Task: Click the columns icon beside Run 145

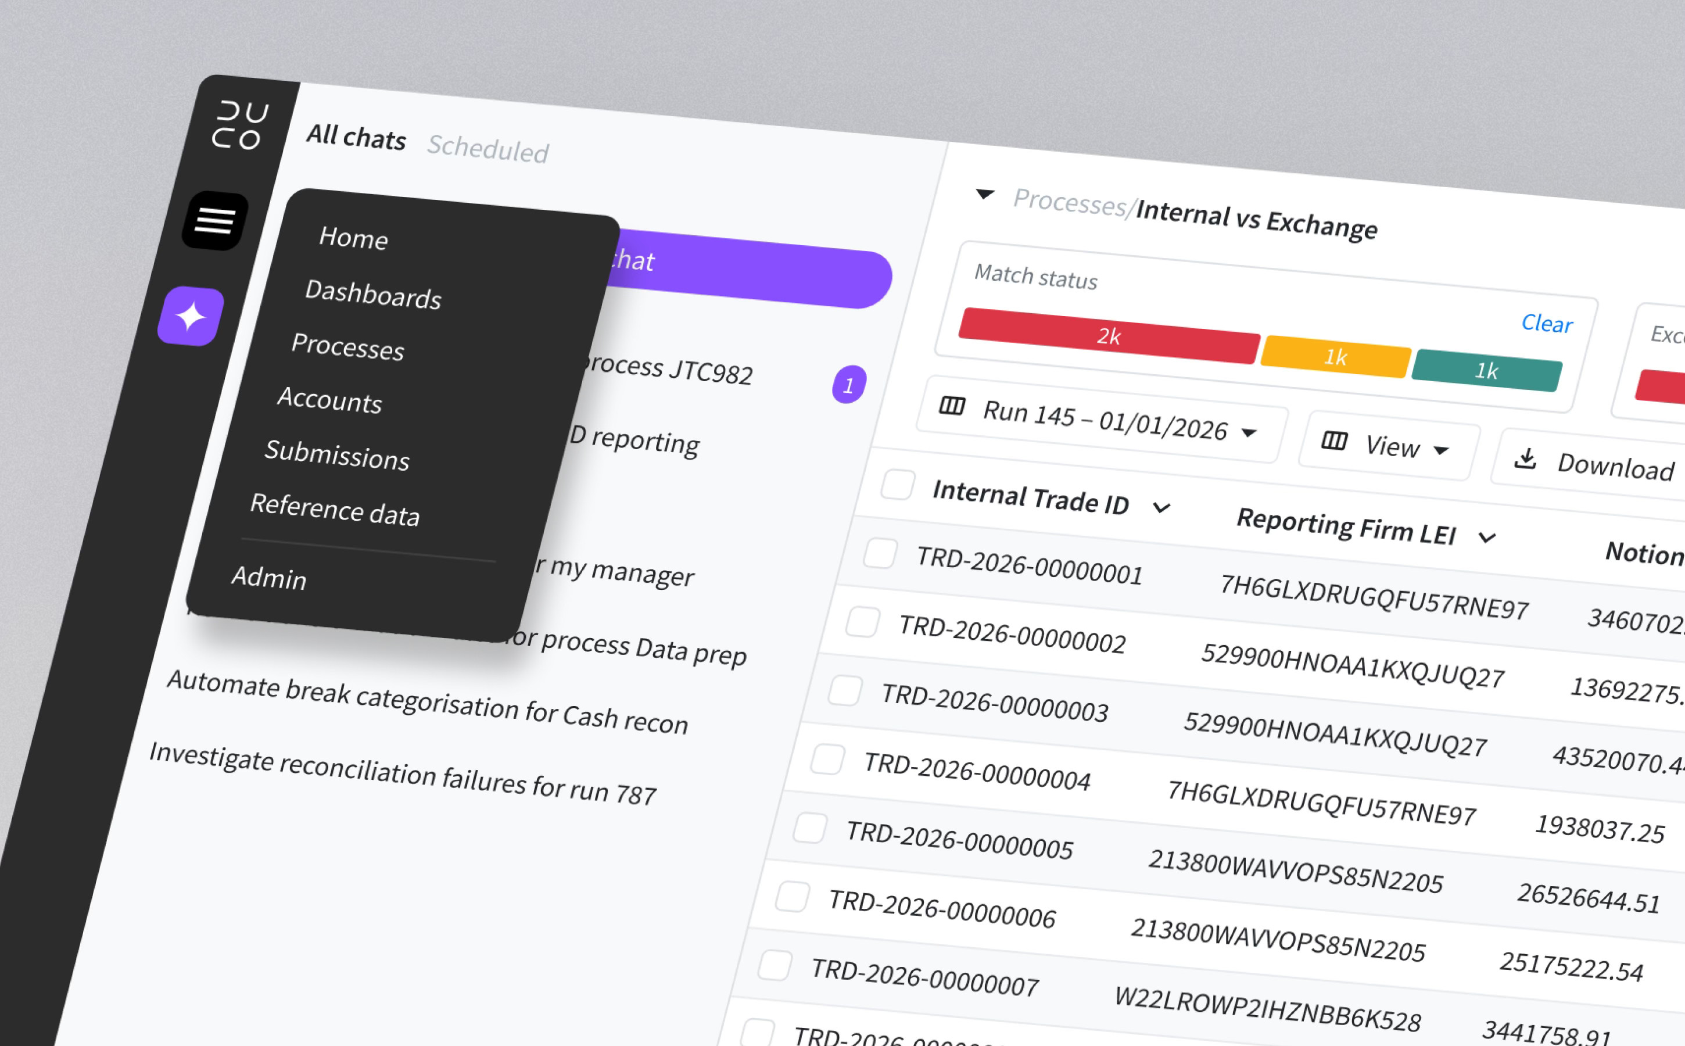Action: point(952,406)
